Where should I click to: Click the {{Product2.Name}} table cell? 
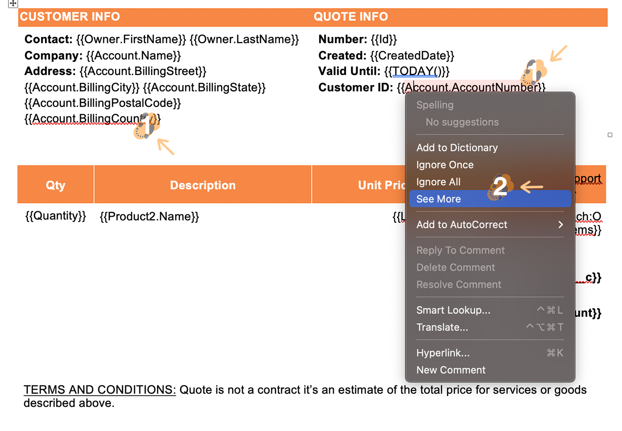[x=149, y=217]
